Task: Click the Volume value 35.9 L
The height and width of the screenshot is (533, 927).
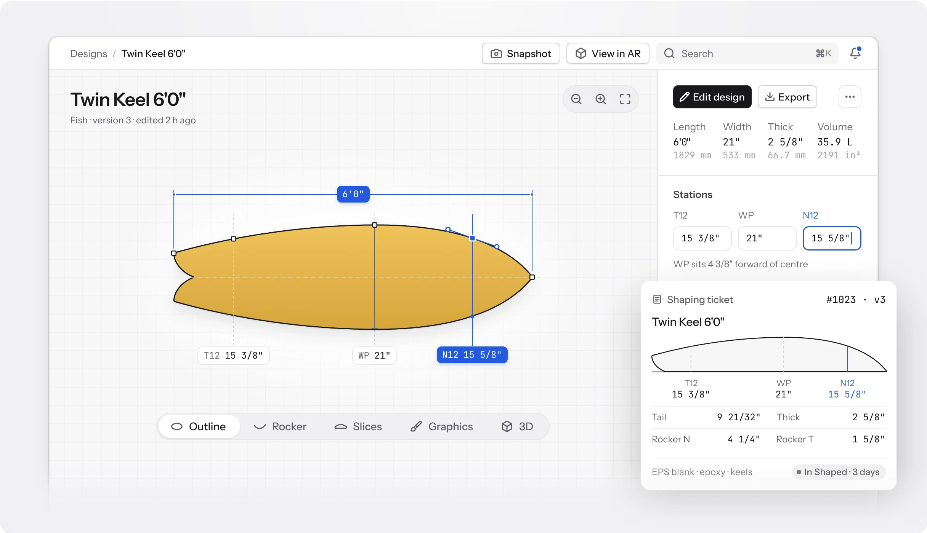Action: 835,142
